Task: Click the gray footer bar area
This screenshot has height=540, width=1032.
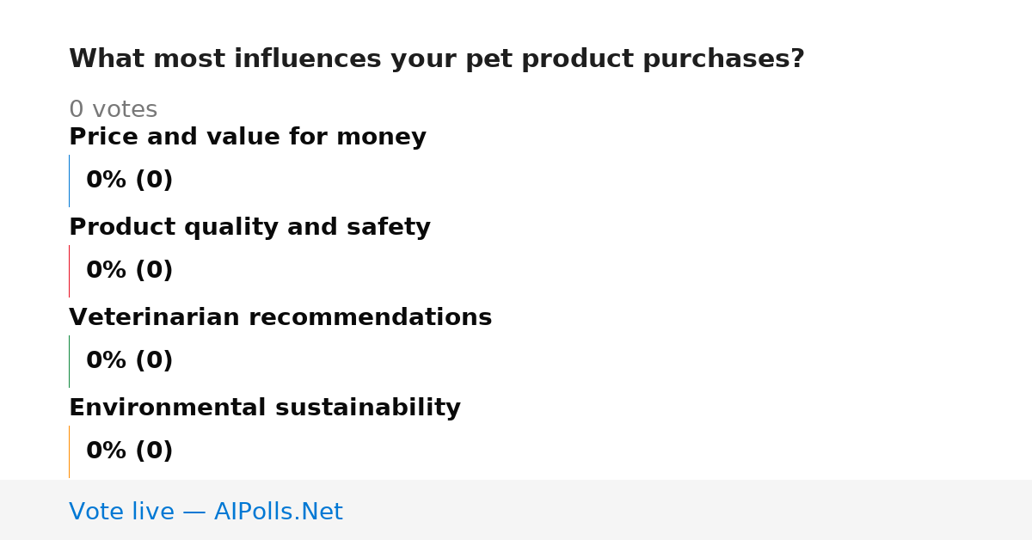Action: point(516,510)
